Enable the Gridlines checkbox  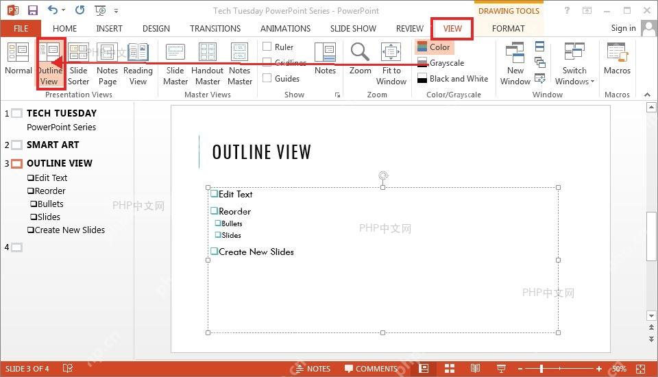tap(267, 62)
